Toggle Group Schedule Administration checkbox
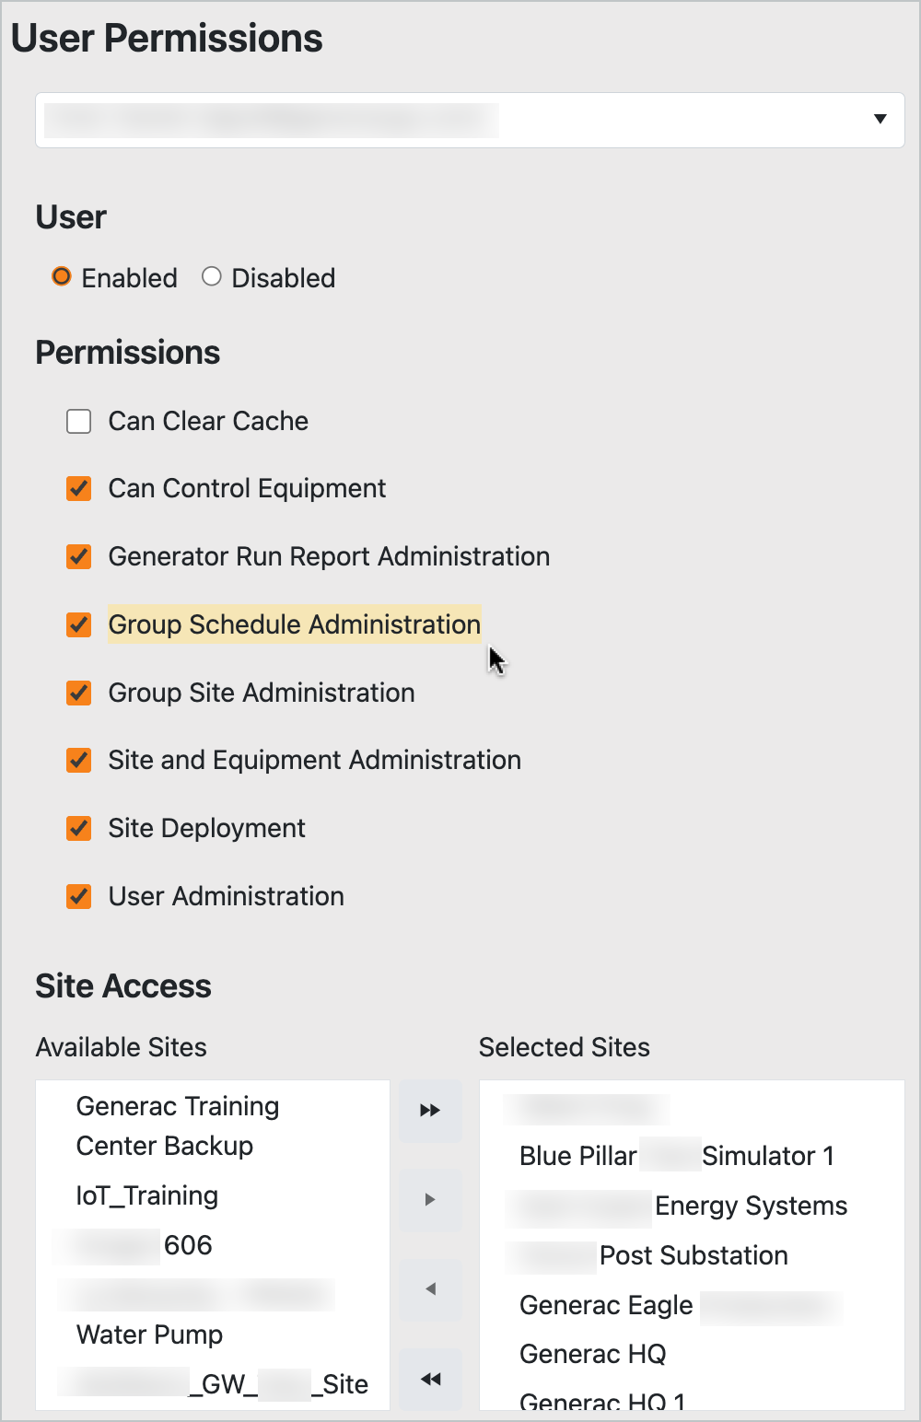The width and height of the screenshot is (921, 1422). tap(79, 625)
